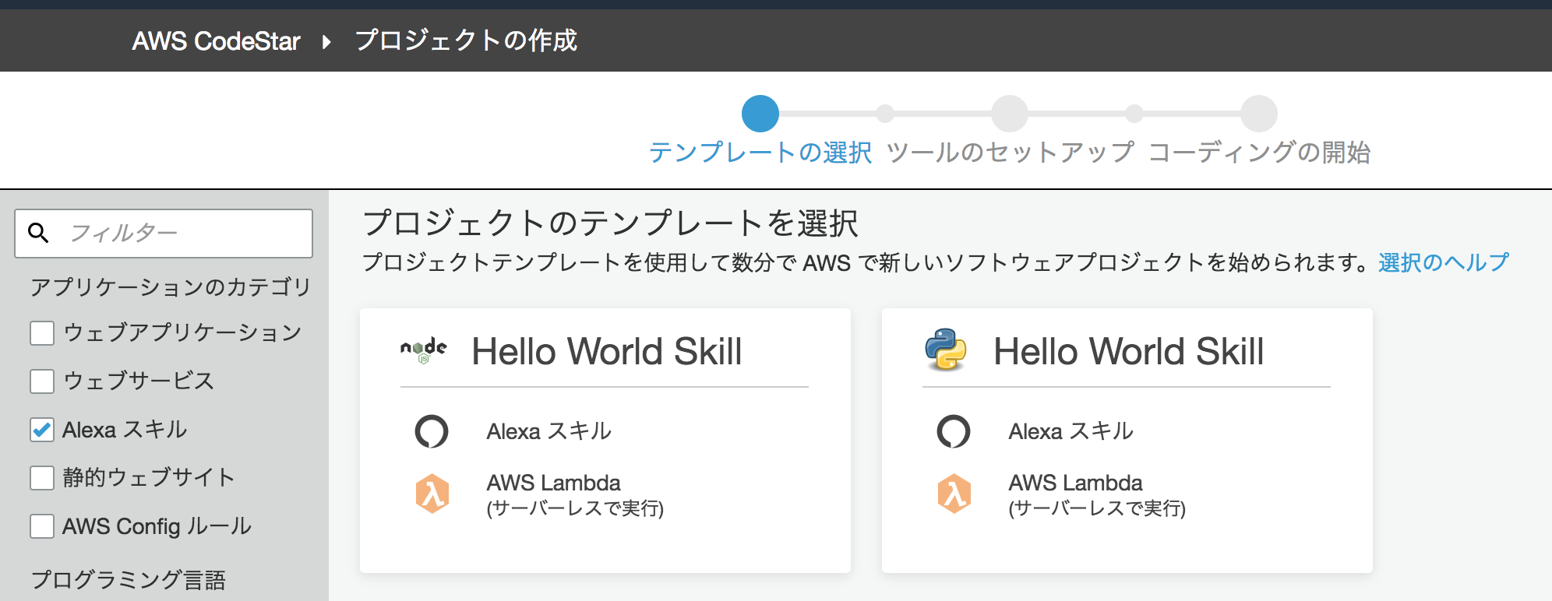Click Alexa ring icon in the Python card
The height and width of the screenshot is (601, 1552).
tap(954, 431)
